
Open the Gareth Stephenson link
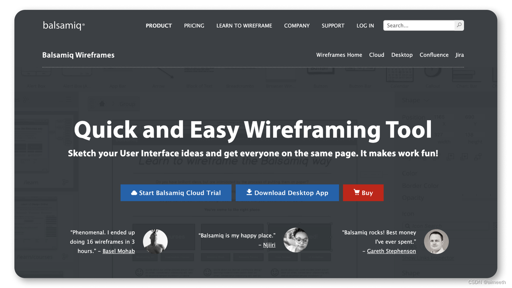(392, 251)
